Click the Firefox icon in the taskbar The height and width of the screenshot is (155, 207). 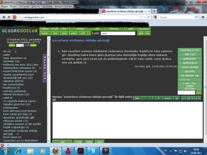click(x=56, y=151)
